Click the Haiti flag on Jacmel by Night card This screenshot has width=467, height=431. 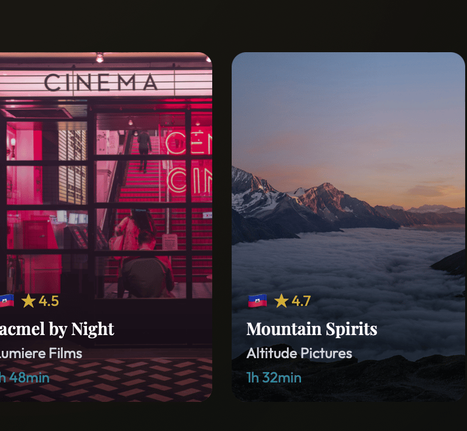pyautogui.click(x=7, y=300)
